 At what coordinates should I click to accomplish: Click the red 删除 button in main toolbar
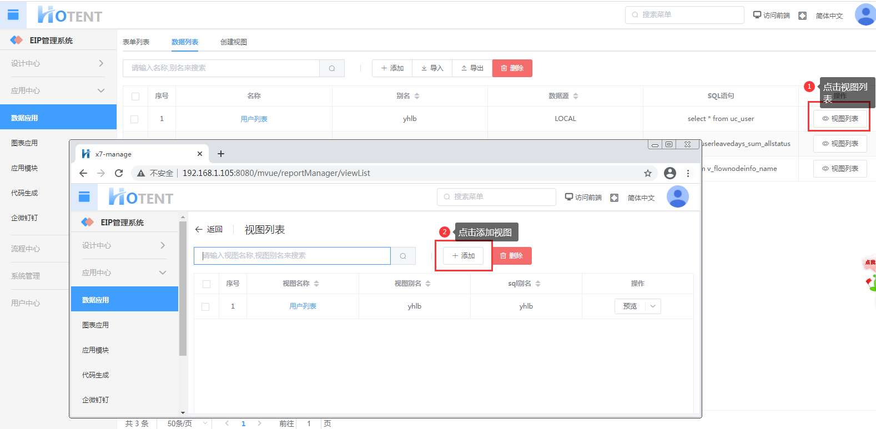[512, 68]
